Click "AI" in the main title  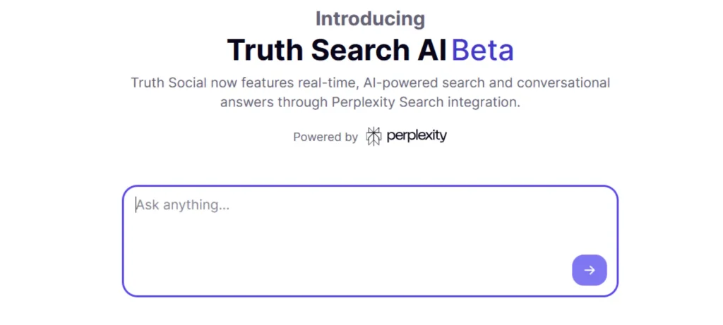click(431, 50)
